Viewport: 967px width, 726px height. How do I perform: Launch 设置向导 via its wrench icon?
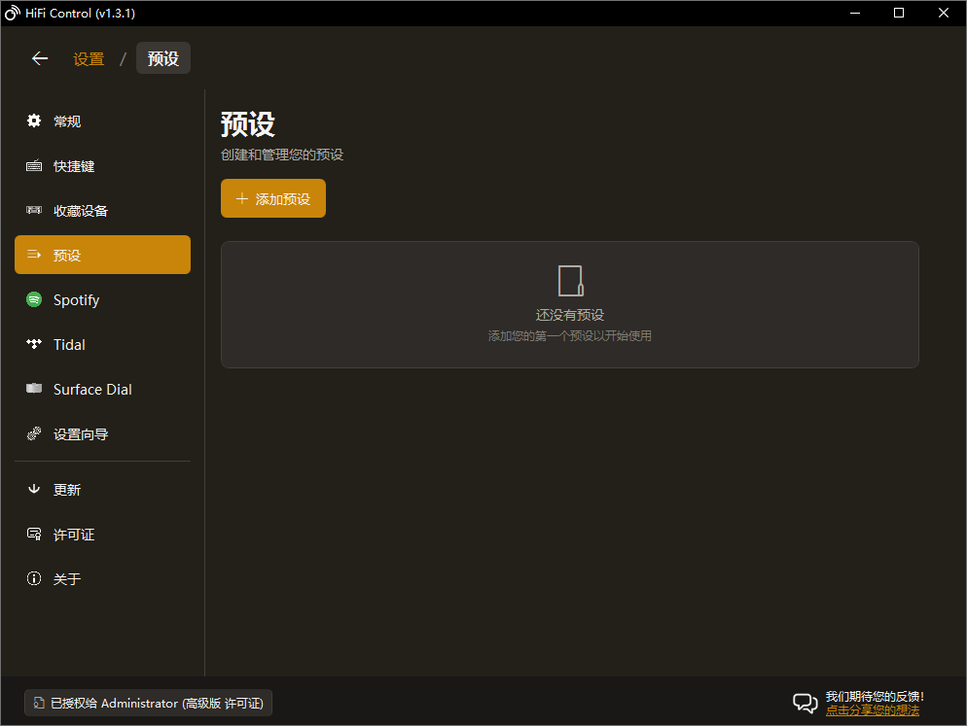tap(33, 433)
